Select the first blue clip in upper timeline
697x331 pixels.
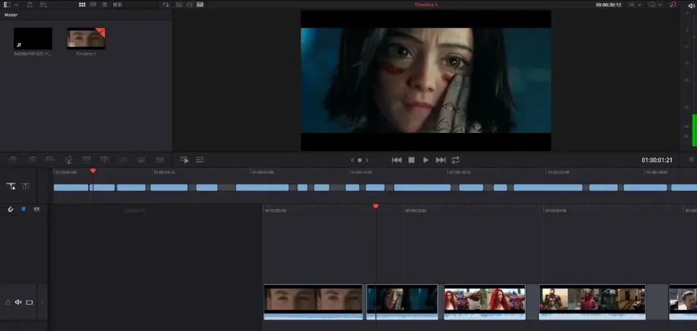[71, 188]
